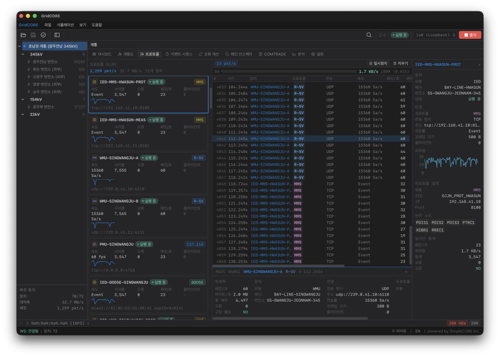Collapse the 154kV tree group chevron
The height and width of the screenshot is (357, 500).
[x=23, y=99]
